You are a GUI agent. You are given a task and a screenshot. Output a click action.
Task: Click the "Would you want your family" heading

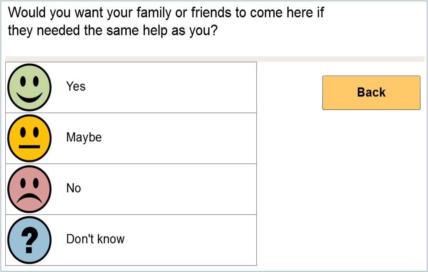(166, 13)
